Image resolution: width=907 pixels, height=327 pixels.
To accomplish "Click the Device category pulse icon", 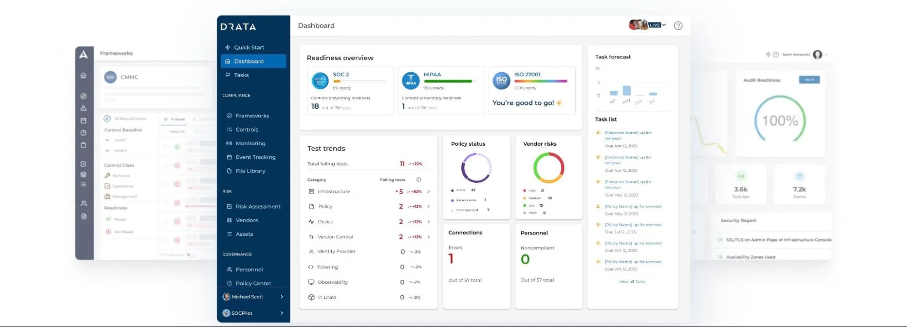I will coord(311,222).
